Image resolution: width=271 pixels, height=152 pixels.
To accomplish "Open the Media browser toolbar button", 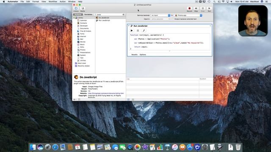I will (83, 8).
